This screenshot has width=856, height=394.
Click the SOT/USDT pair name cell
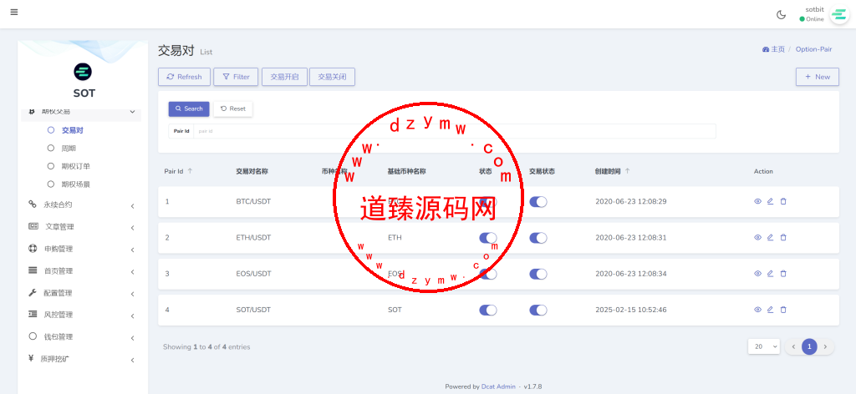click(x=253, y=310)
